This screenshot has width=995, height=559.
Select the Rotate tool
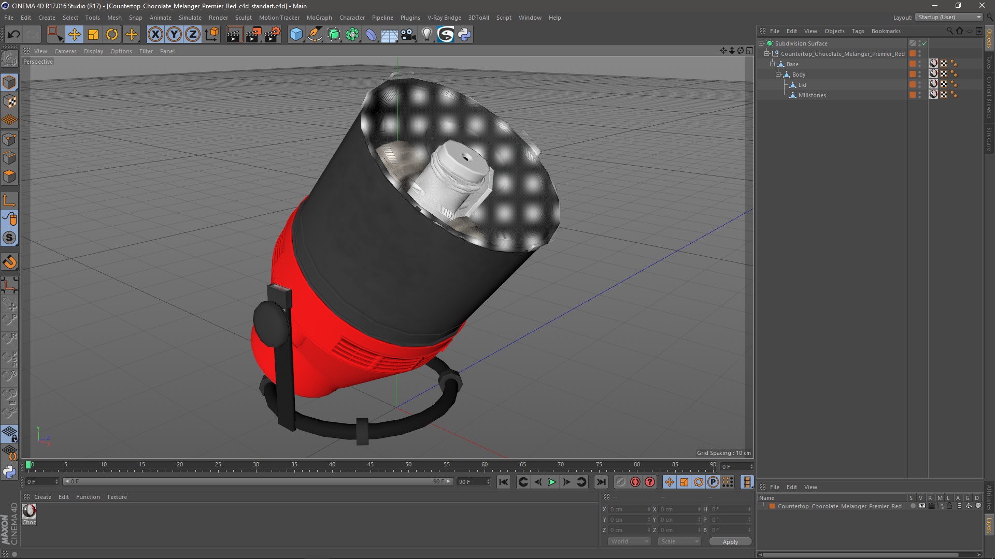112,34
